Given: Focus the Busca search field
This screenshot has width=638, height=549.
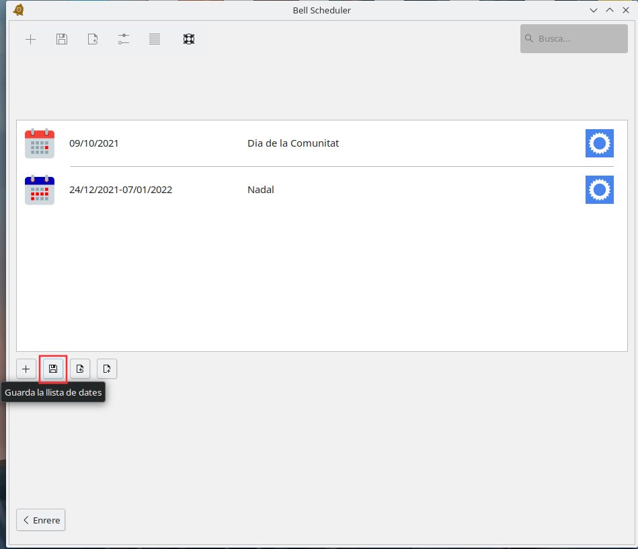Looking at the screenshot, I should 578,39.
